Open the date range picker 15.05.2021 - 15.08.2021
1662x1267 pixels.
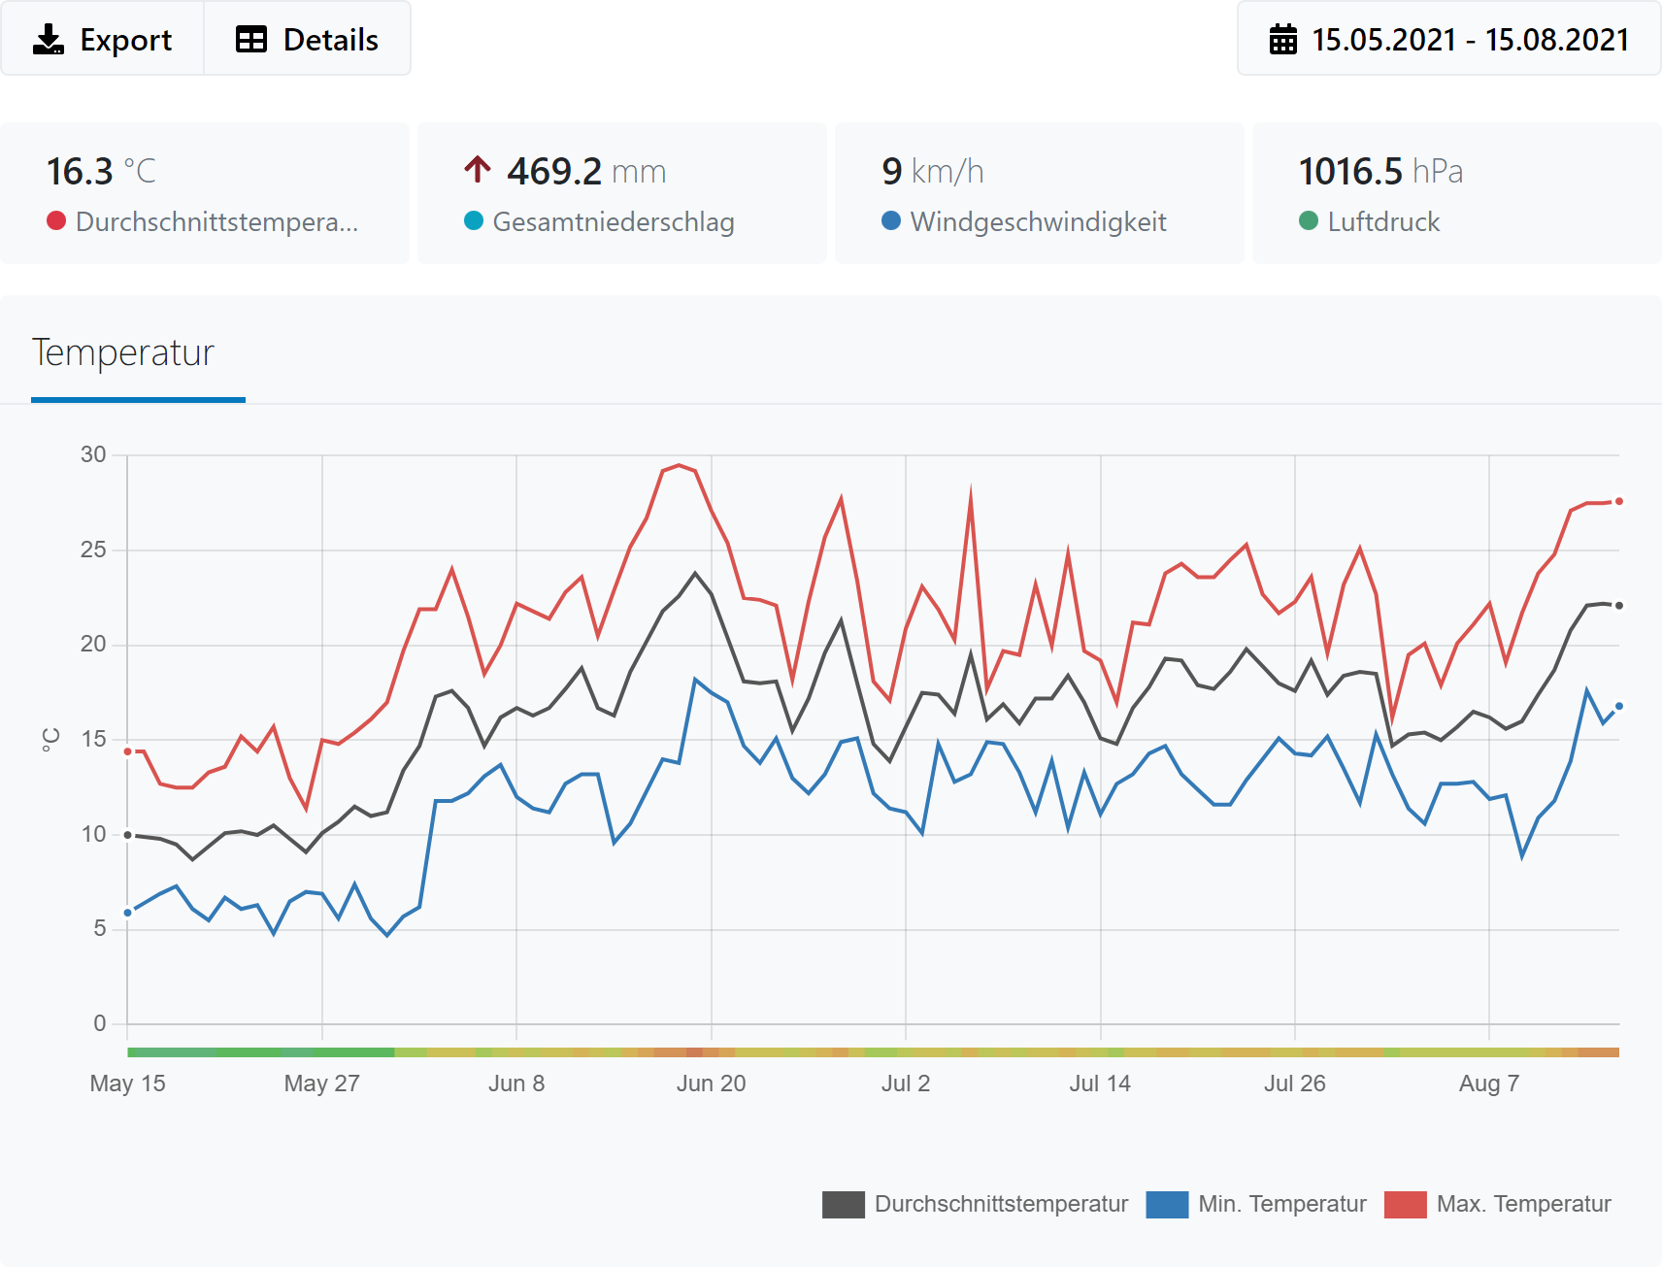click(1448, 39)
